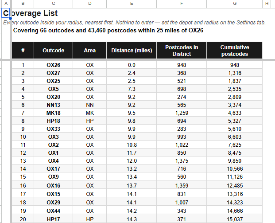Screen dimensions: 275x223
Task: Click the 12.0 distance cell
Action: (x=132, y=161)
